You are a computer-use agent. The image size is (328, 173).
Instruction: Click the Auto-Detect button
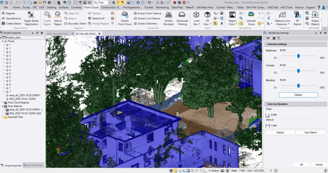(x=311, y=133)
